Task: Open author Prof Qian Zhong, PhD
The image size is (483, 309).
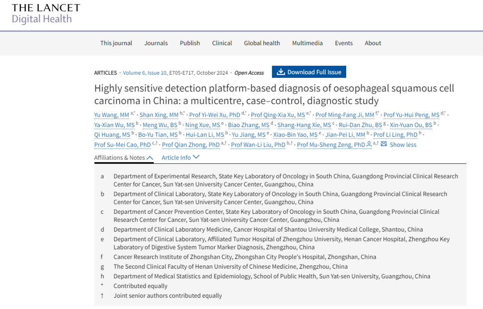Action: (191, 145)
